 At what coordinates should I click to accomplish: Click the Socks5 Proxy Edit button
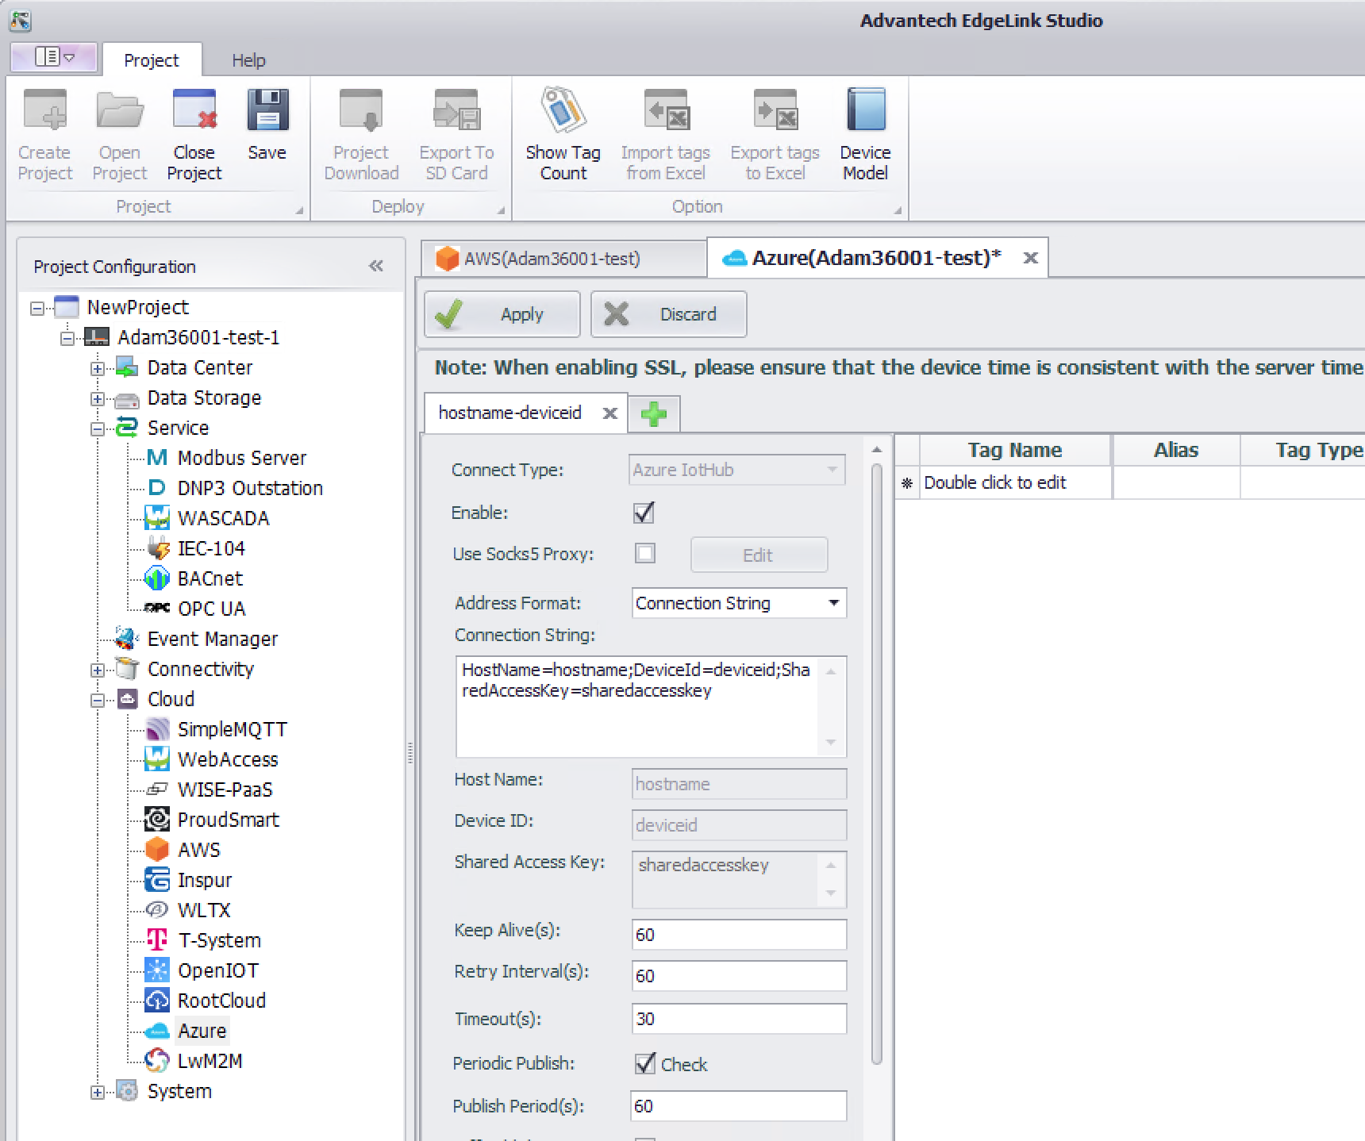(759, 555)
